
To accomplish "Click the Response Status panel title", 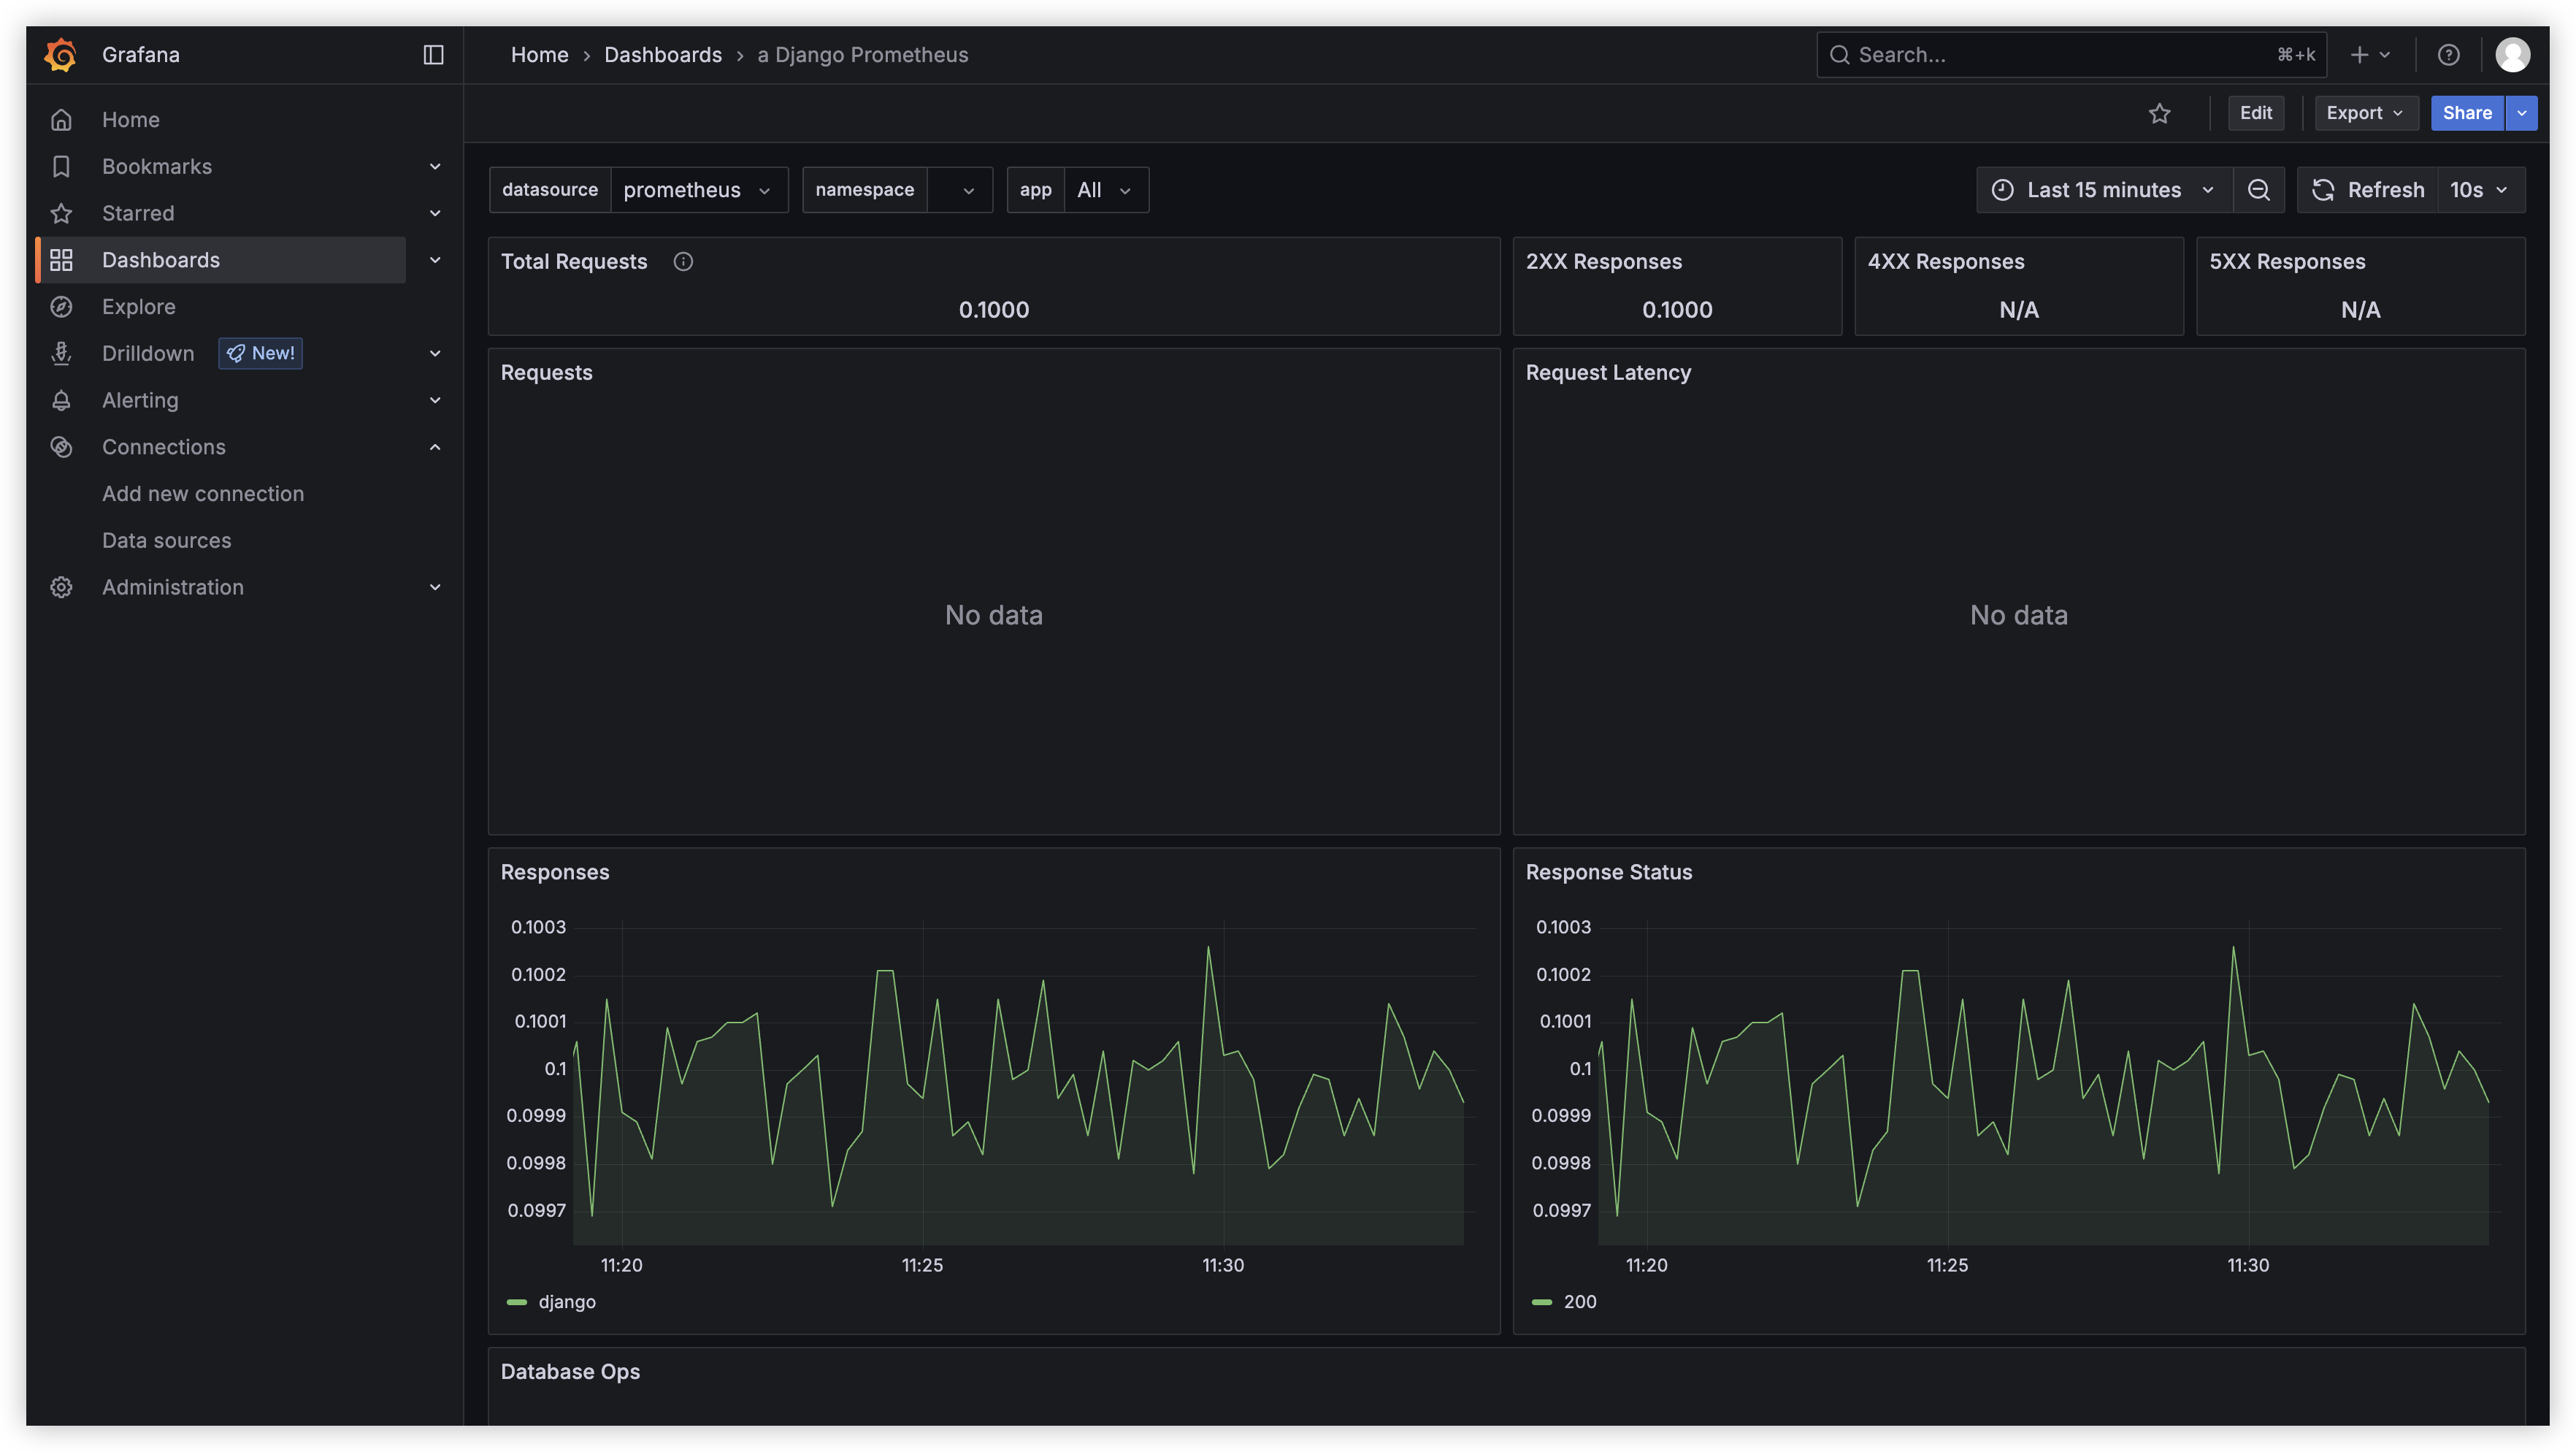I will pyautogui.click(x=1609, y=872).
